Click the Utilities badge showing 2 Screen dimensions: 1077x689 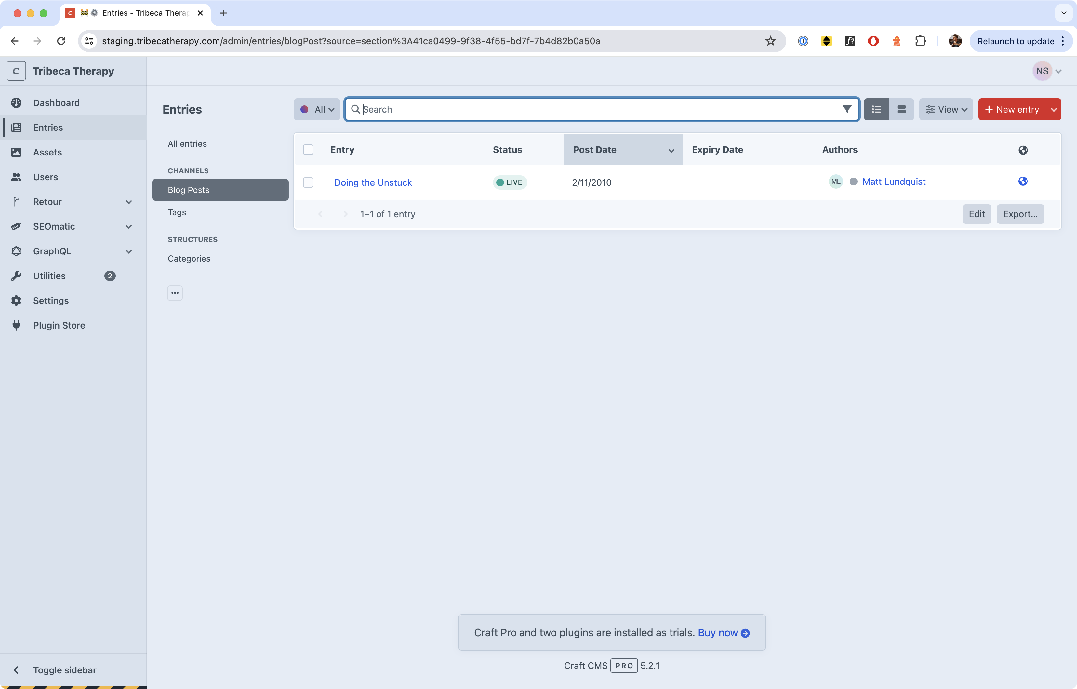tap(110, 276)
